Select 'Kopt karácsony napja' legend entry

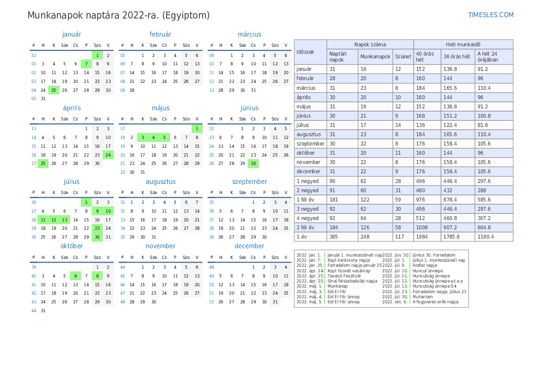point(348,260)
